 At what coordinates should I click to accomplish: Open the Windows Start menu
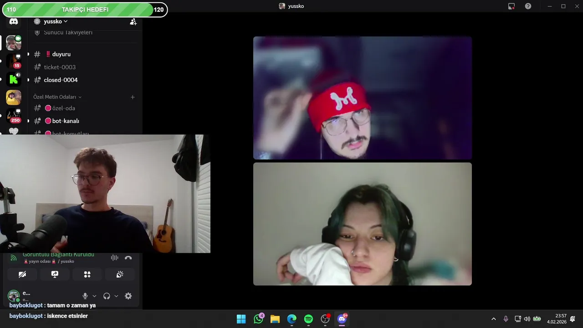coord(241,319)
